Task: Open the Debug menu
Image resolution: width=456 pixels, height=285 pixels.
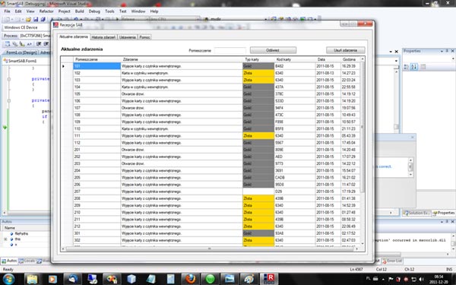Action: point(94,11)
